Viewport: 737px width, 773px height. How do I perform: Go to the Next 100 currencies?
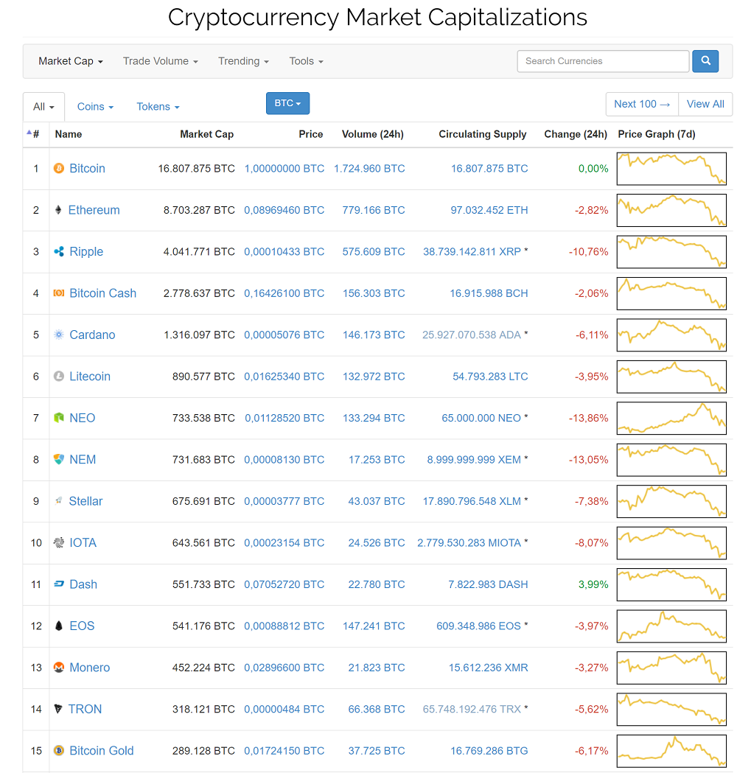click(642, 104)
